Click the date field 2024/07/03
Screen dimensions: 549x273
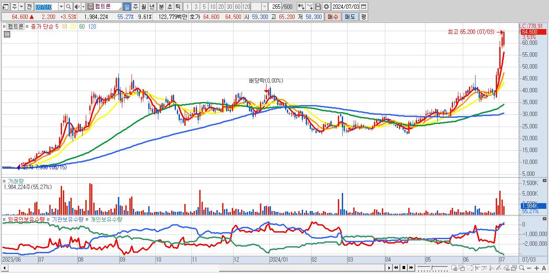click(345, 7)
